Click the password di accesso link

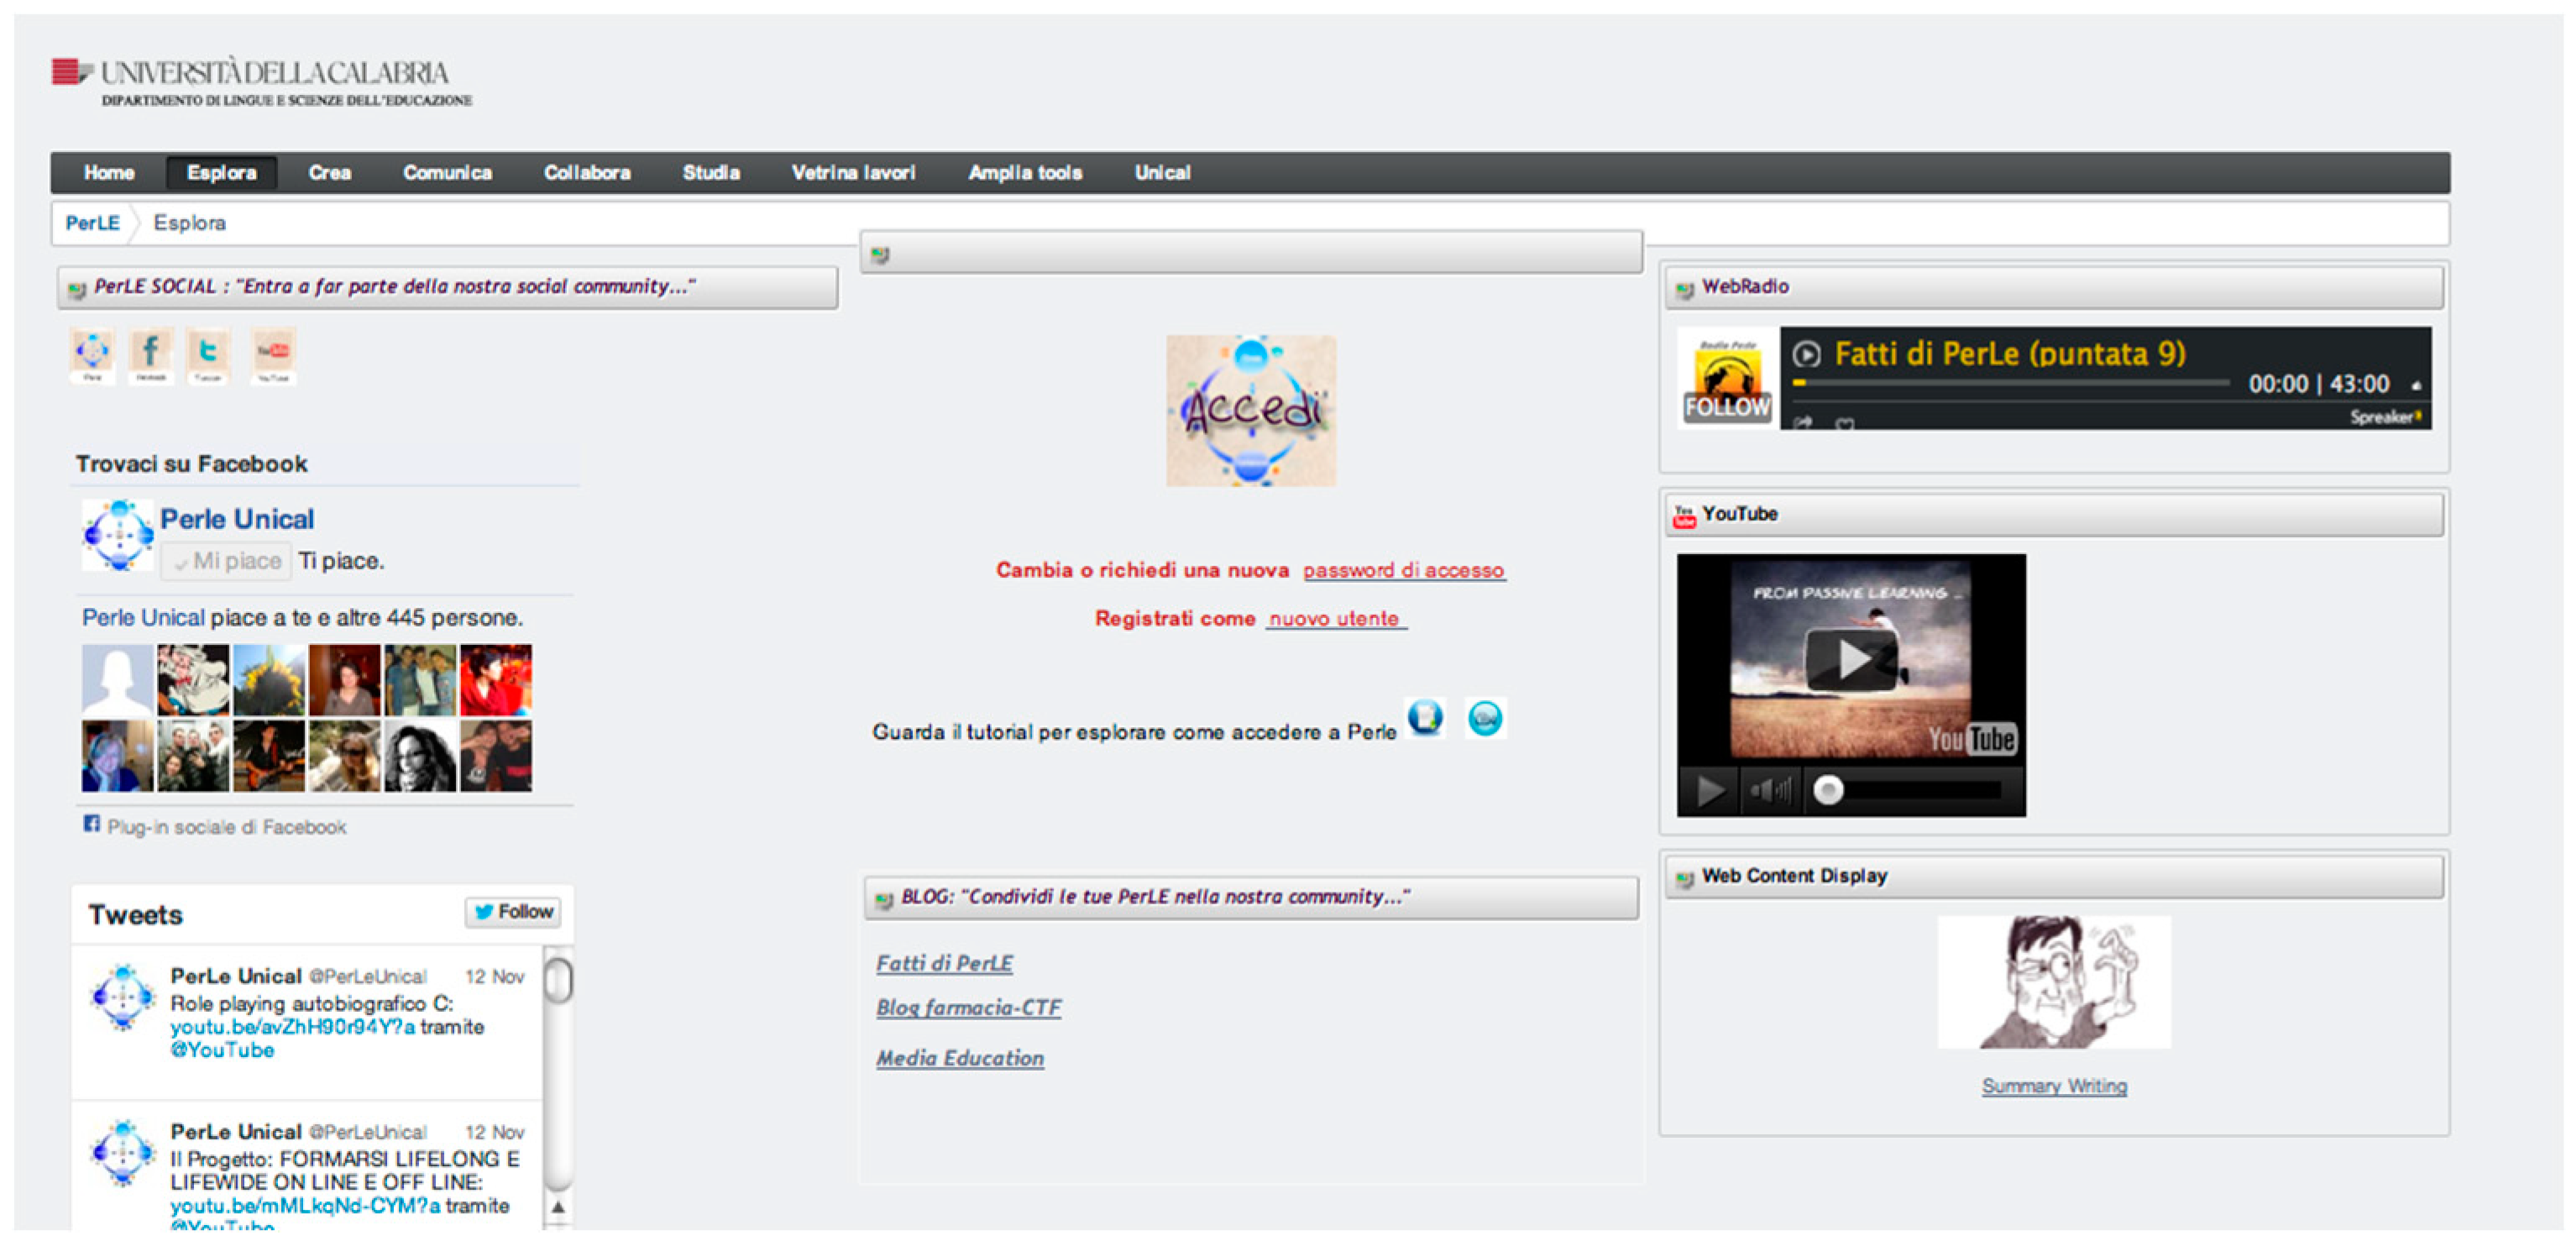coord(1403,570)
